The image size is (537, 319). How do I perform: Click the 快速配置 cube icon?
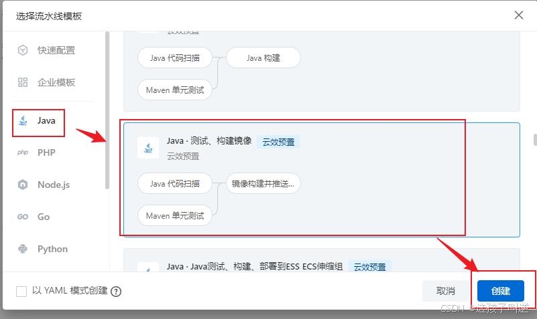[x=23, y=50]
